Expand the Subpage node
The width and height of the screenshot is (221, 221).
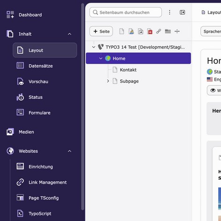coord(108,81)
